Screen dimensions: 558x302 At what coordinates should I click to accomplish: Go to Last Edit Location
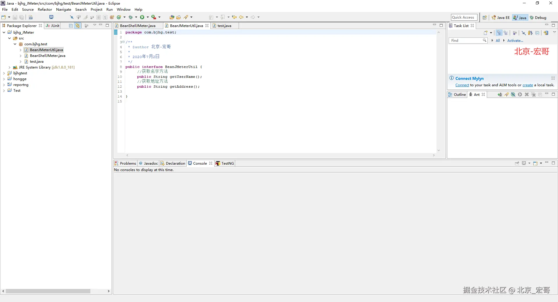pyautogui.click(x=234, y=17)
